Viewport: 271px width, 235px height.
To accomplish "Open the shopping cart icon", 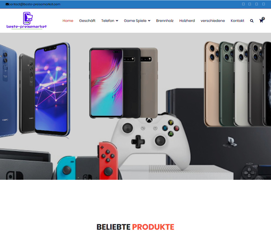I will (x=261, y=21).
